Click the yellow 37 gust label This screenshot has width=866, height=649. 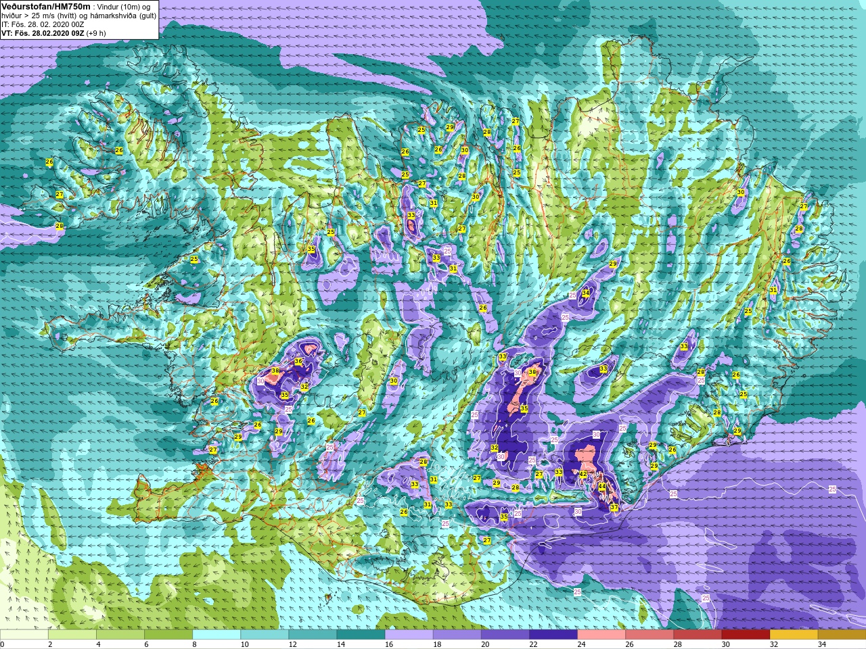click(614, 508)
